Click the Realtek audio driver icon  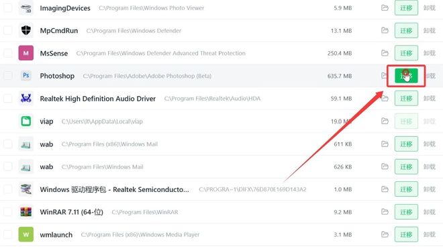(26, 99)
